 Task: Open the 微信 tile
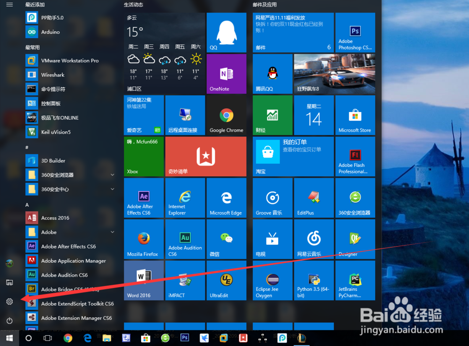227,239
